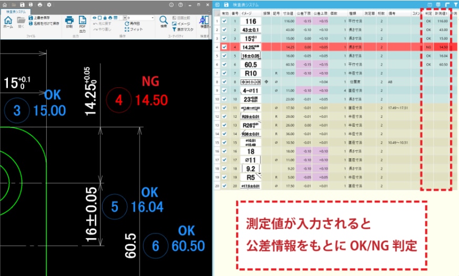Click title bar save quick-access icon
Image resolution: width=459 pixels, height=276 pixels.
point(22,5)
